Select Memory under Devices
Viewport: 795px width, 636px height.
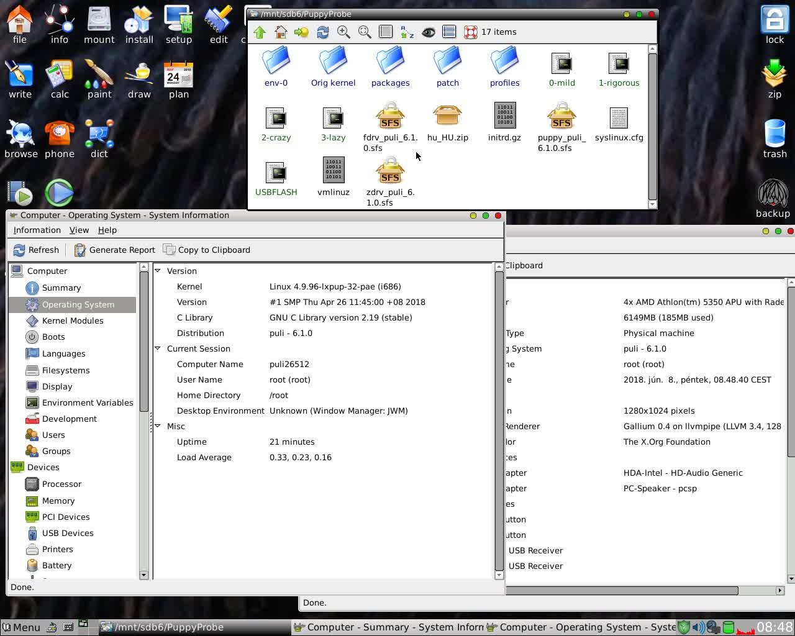[x=58, y=501]
